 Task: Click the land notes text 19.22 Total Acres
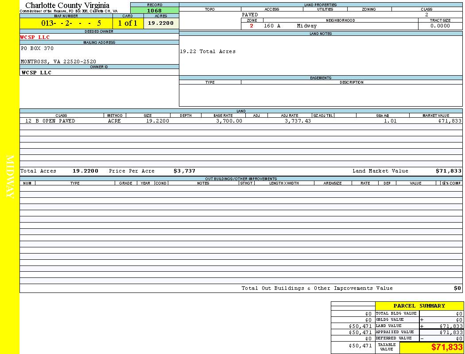click(208, 52)
